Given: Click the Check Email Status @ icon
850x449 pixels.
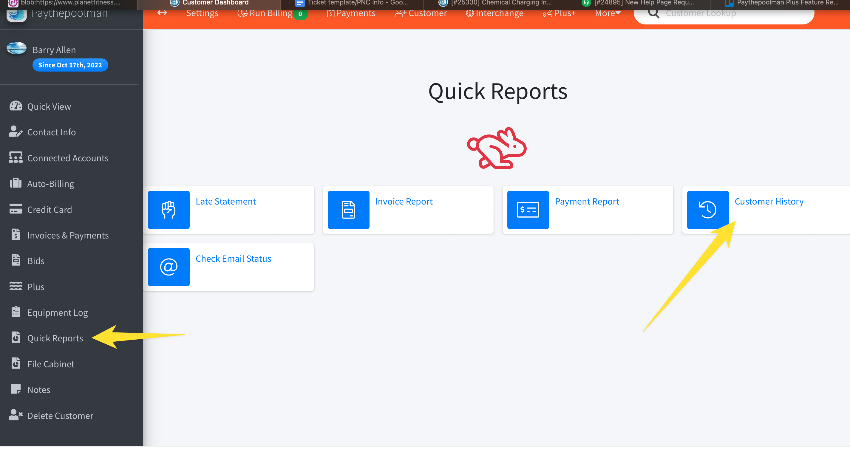Looking at the screenshot, I should pos(169,267).
